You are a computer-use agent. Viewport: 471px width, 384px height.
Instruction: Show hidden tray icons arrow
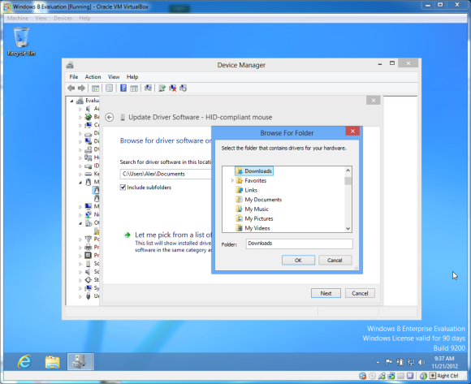[378, 362]
